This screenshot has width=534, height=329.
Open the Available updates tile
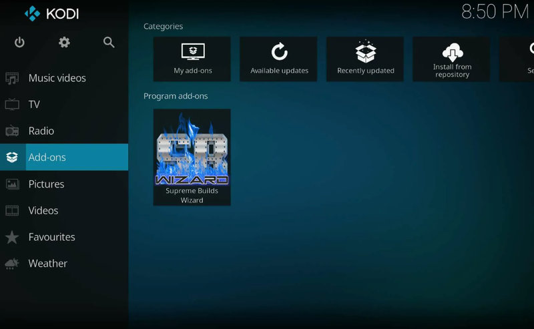pyautogui.click(x=278, y=59)
